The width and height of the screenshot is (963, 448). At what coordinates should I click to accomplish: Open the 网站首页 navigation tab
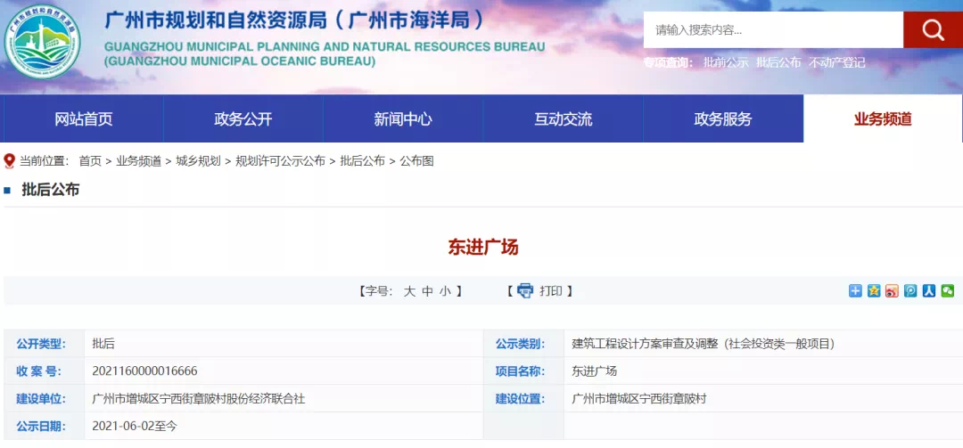click(84, 119)
